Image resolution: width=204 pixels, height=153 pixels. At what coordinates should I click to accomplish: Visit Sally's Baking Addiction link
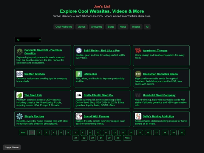(x=158, y=116)
